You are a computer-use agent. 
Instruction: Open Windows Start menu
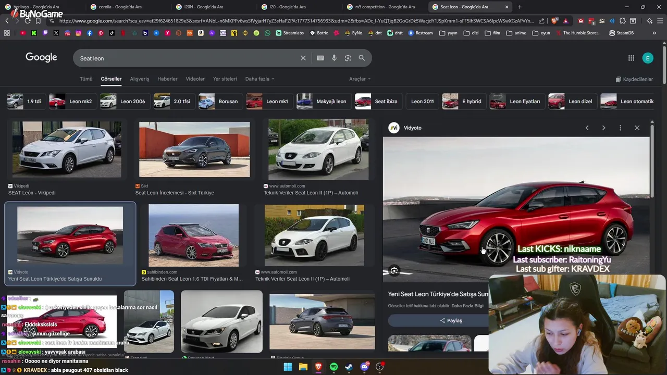288,367
